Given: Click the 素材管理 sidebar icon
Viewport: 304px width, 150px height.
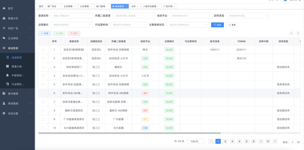Looking at the screenshot, I should 4,94.
